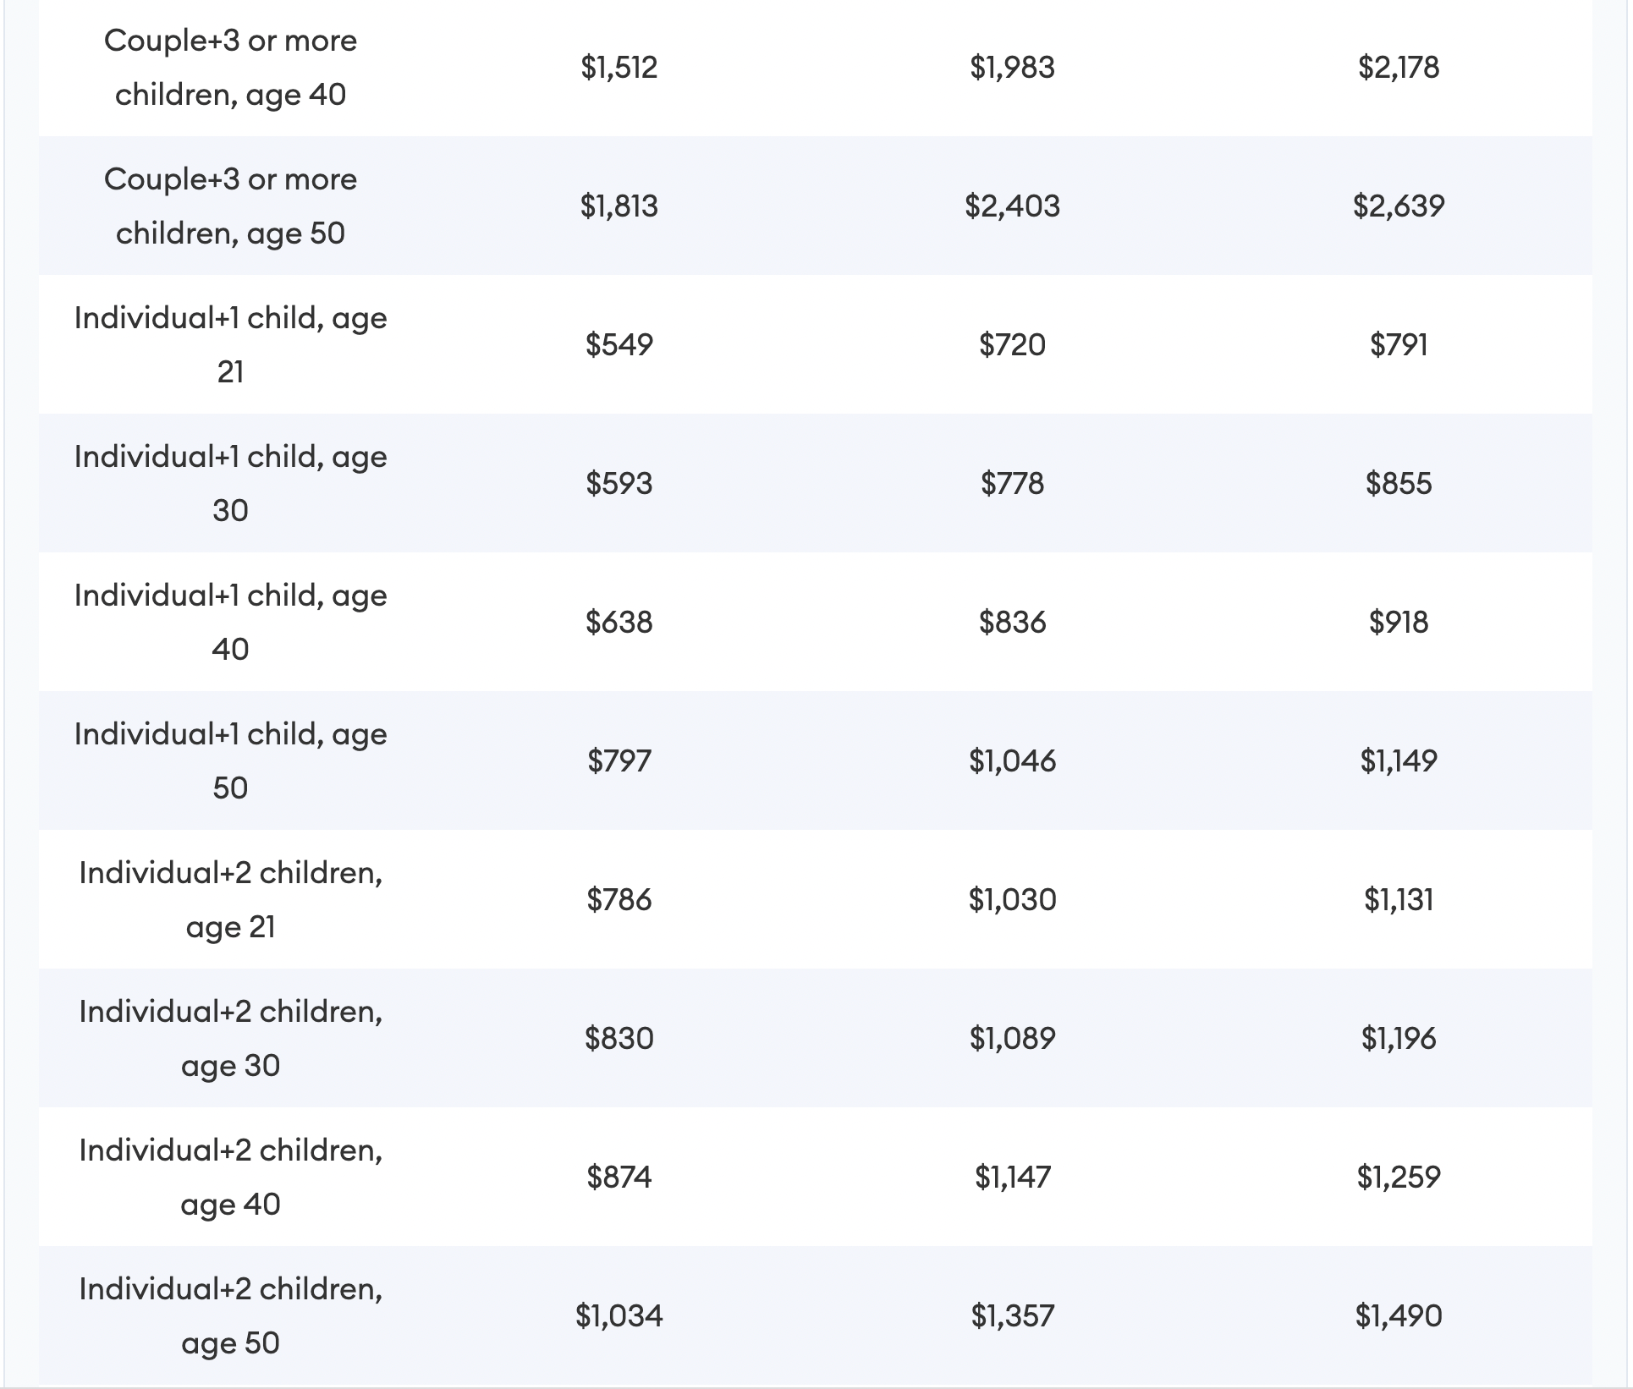Select the "Individual+1 child, age 50" label
The width and height of the screenshot is (1633, 1389).
point(230,761)
